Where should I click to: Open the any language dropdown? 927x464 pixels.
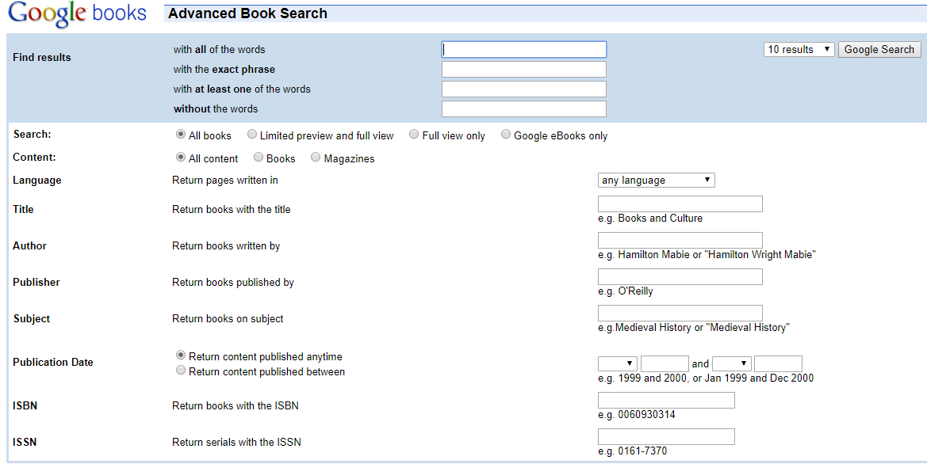click(656, 180)
